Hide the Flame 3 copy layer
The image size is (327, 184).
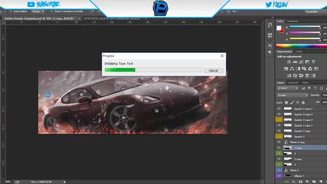tap(279, 142)
